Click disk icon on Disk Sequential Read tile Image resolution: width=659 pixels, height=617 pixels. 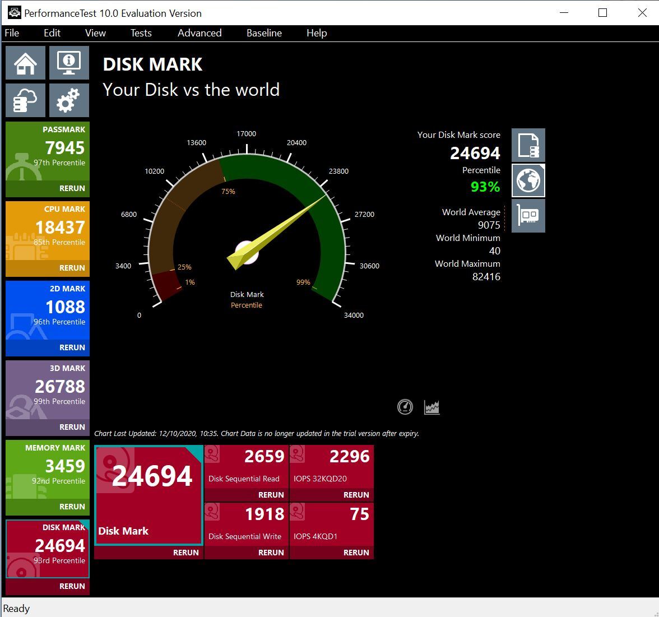point(212,454)
